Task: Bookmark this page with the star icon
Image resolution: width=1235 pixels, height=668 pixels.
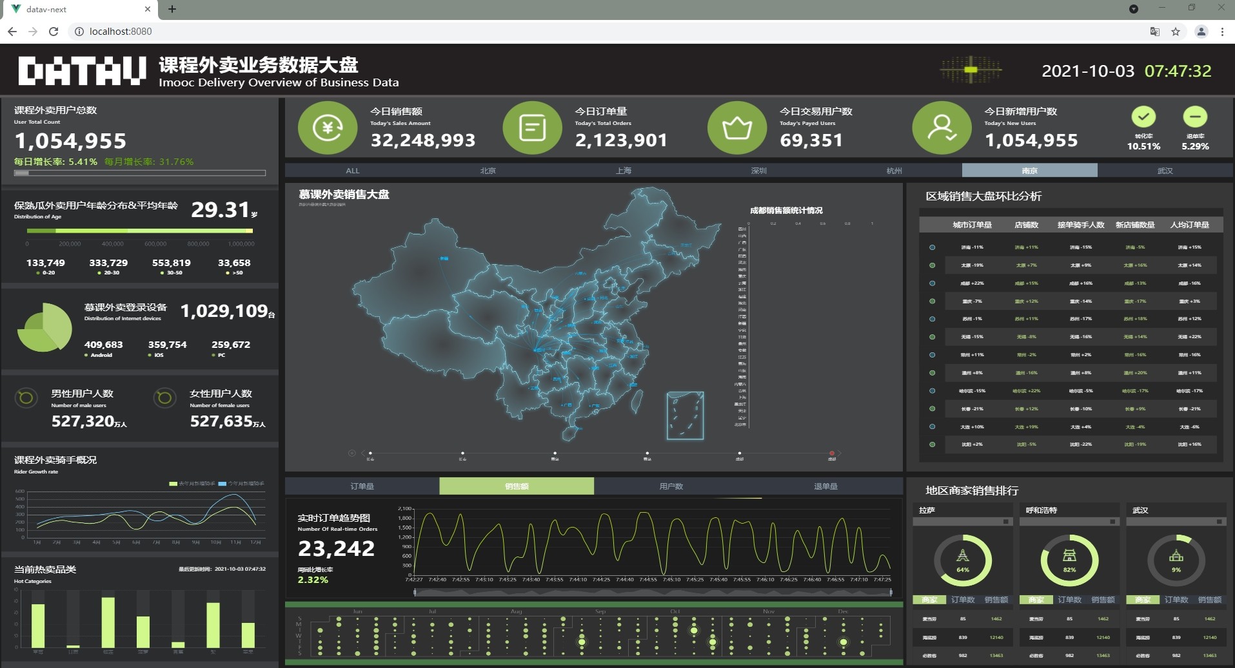Action: point(1176,32)
